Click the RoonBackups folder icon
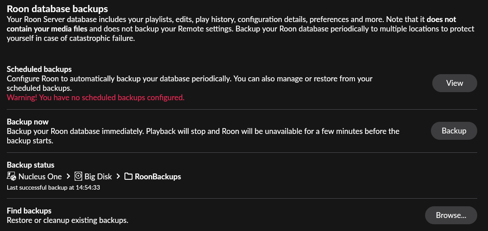Screen dimensions: 488x231 [x=128, y=177]
